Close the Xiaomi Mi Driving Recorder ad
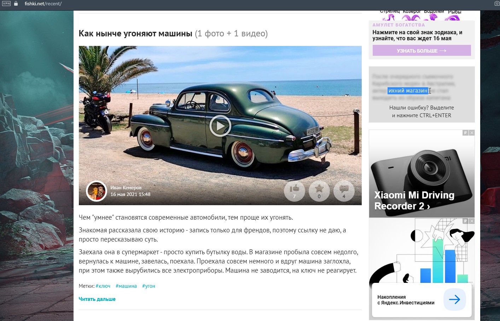Viewport: 500px width, 321px height. 472,133
